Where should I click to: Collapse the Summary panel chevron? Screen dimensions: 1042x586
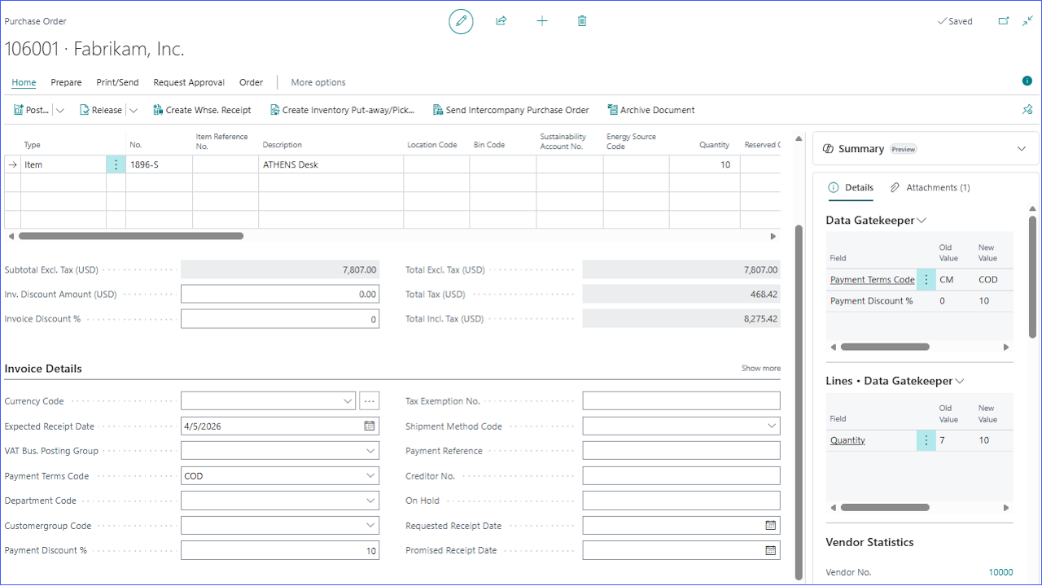(1022, 149)
